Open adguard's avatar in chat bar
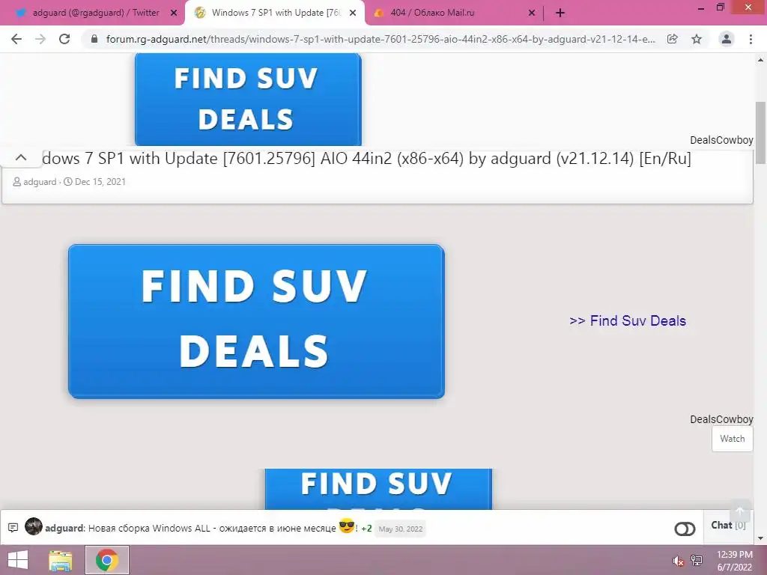This screenshot has height=575, width=767. (x=34, y=526)
